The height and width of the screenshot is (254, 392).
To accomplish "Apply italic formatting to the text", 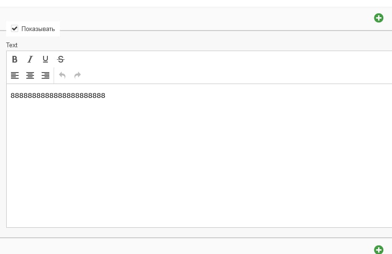I will (x=30, y=59).
